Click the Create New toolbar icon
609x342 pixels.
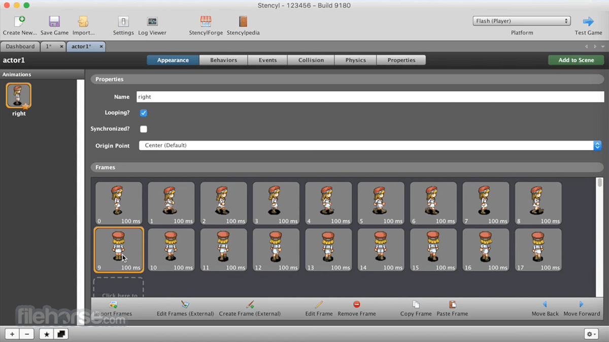(x=20, y=21)
